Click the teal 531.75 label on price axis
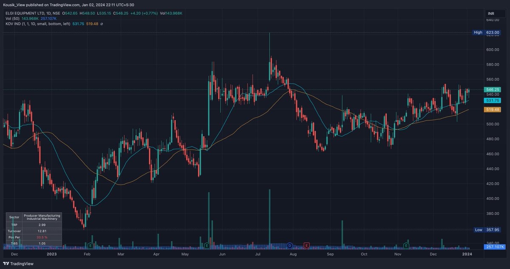 (493, 100)
